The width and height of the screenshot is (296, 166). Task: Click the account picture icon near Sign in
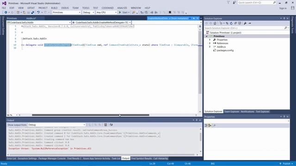coord(292,8)
